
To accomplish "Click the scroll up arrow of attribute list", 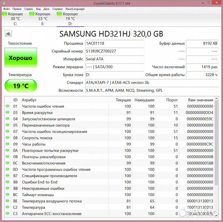I will point(216,98).
